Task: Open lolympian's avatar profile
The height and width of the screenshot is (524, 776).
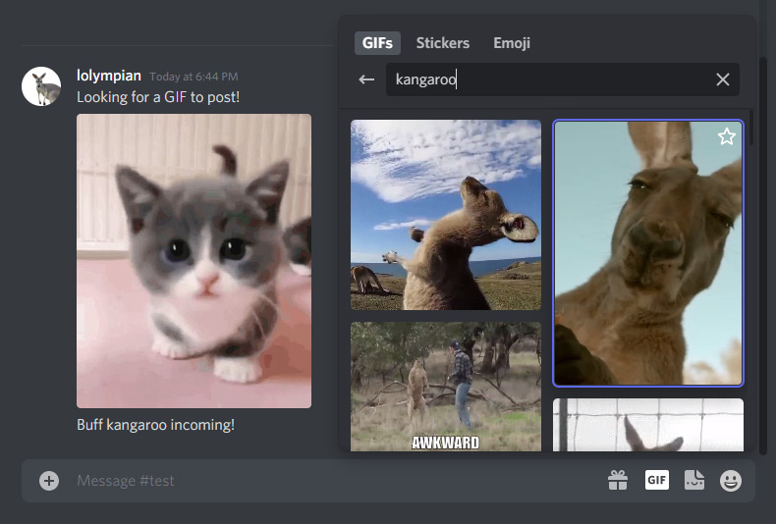Action: click(x=41, y=87)
